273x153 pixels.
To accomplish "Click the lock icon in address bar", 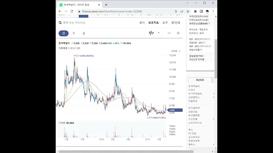I will pyautogui.click(x=79, y=11).
